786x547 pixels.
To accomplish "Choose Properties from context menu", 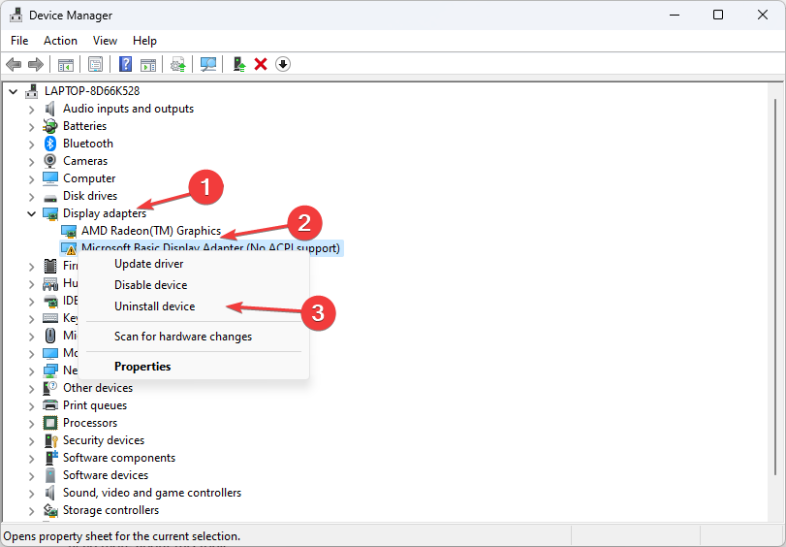I will pyautogui.click(x=194, y=367).
